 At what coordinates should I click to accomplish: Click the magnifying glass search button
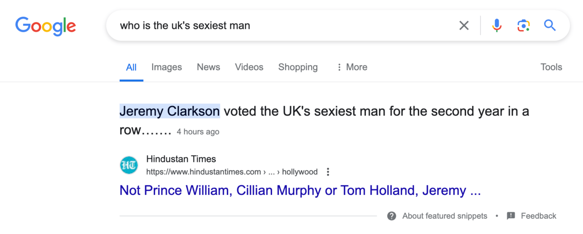coord(550,26)
